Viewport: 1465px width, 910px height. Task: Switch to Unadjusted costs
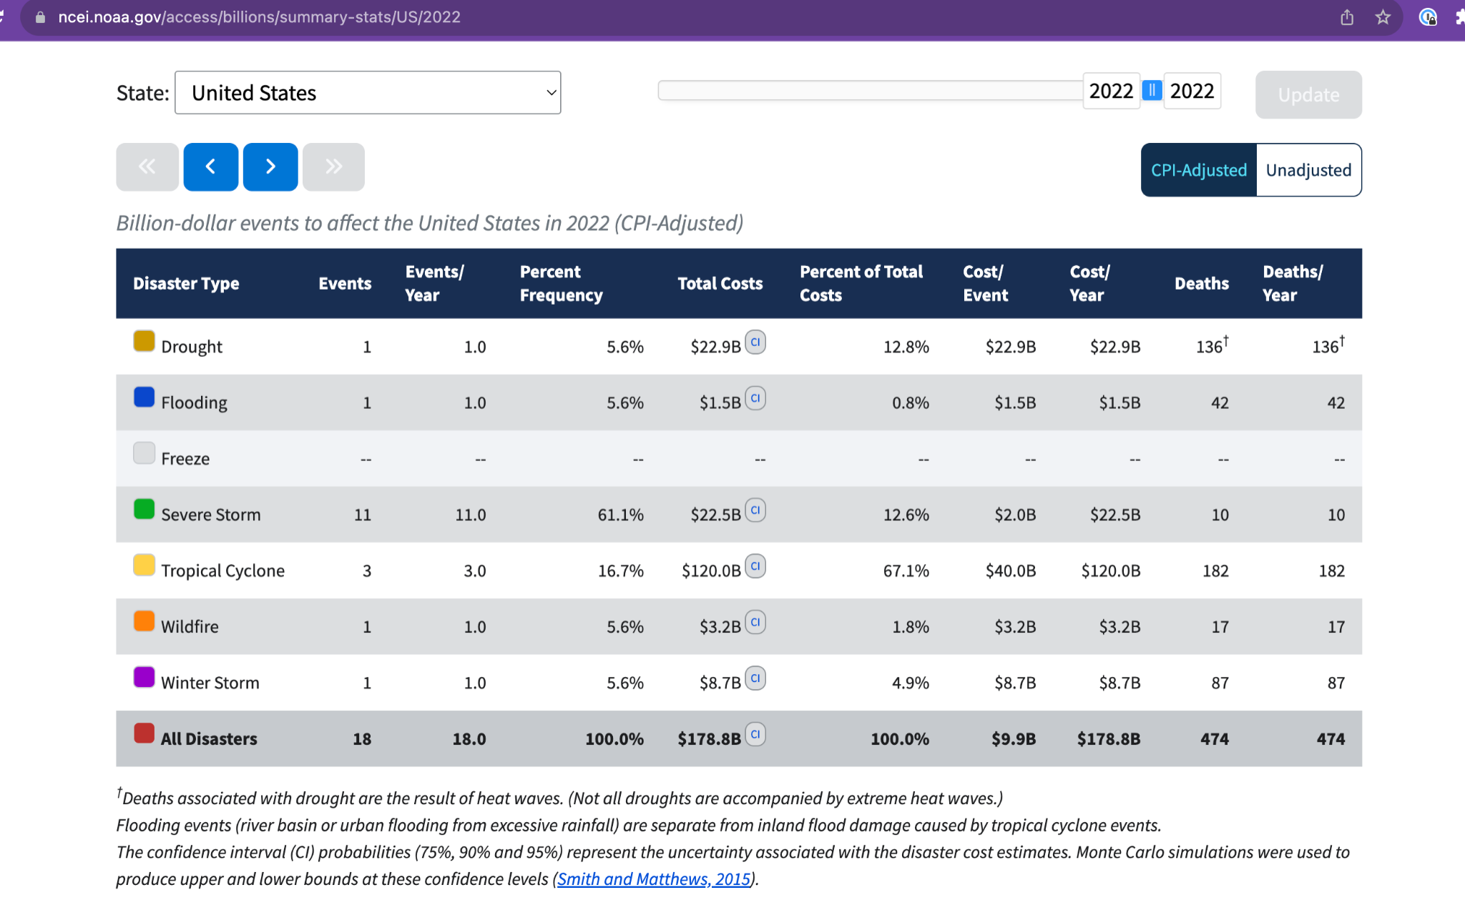click(1308, 170)
